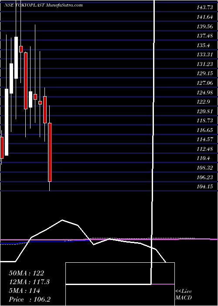Click the 112.48 price axis label
The image size is (218, 306).
pyautogui.click(x=205, y=149)
